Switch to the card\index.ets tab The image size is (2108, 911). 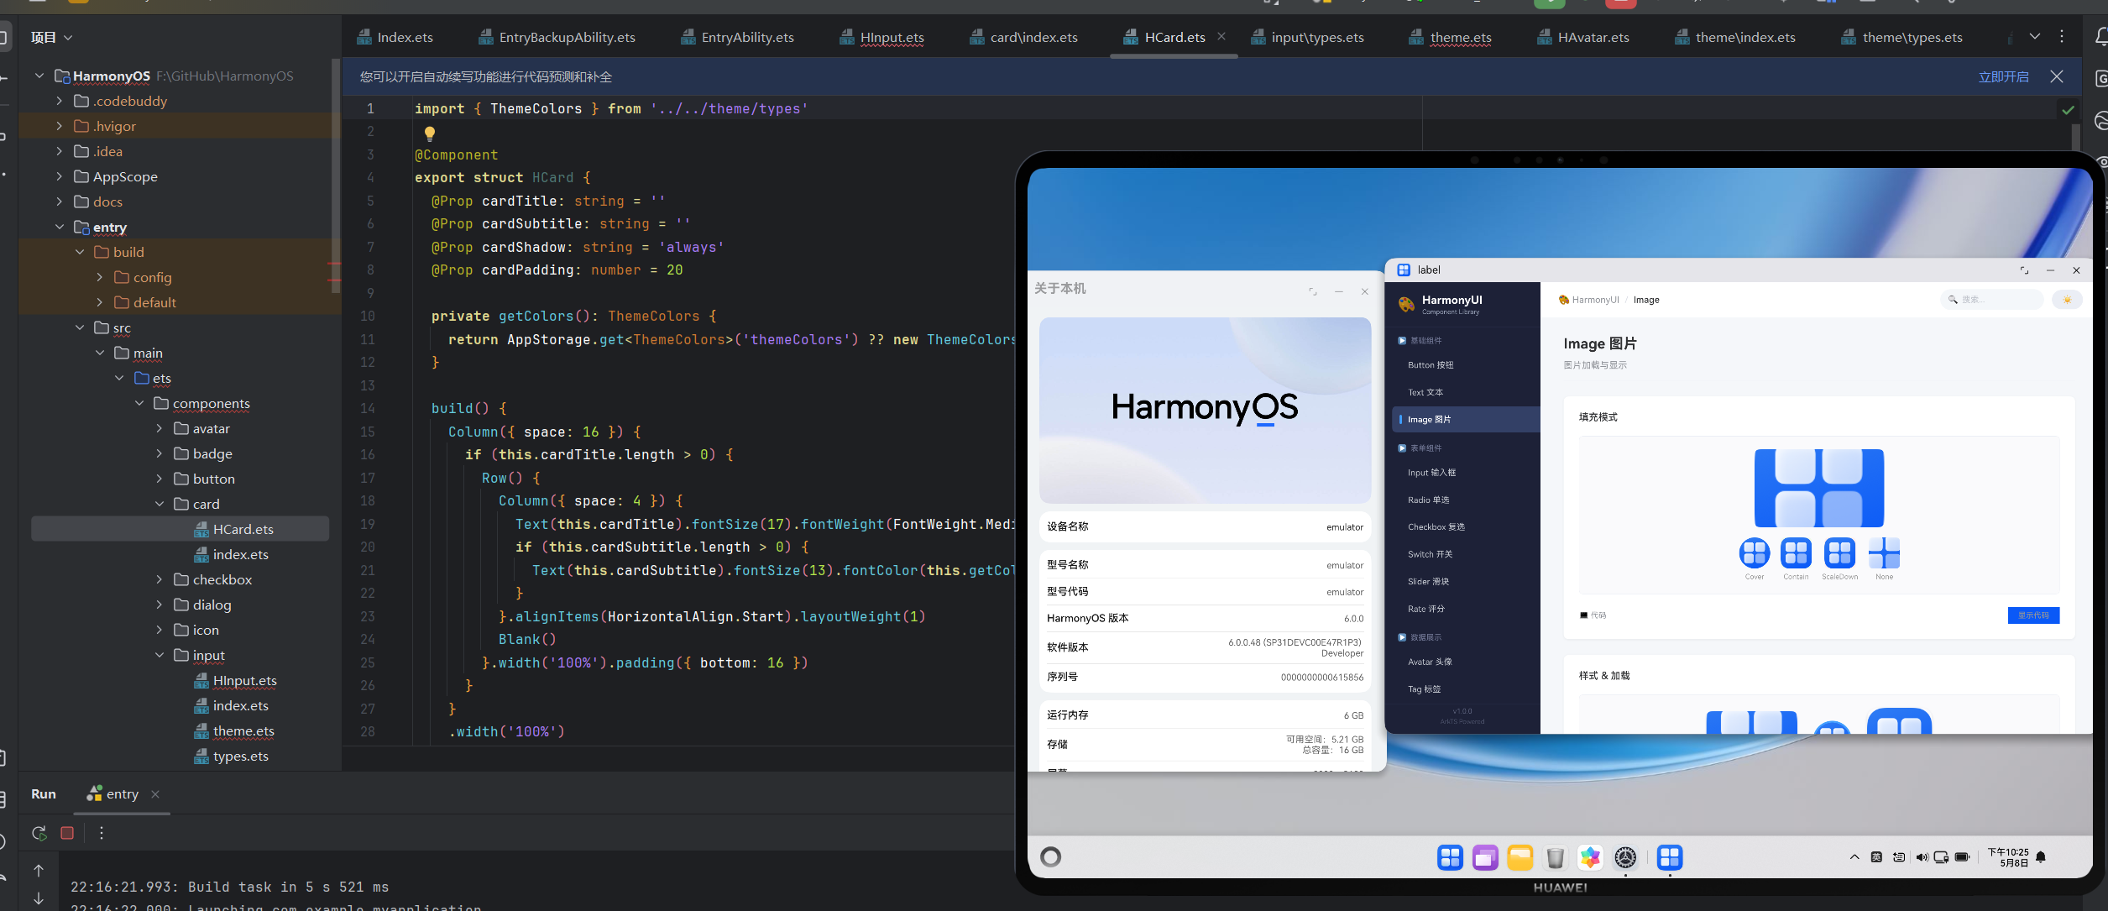[x=1024, y=38]
